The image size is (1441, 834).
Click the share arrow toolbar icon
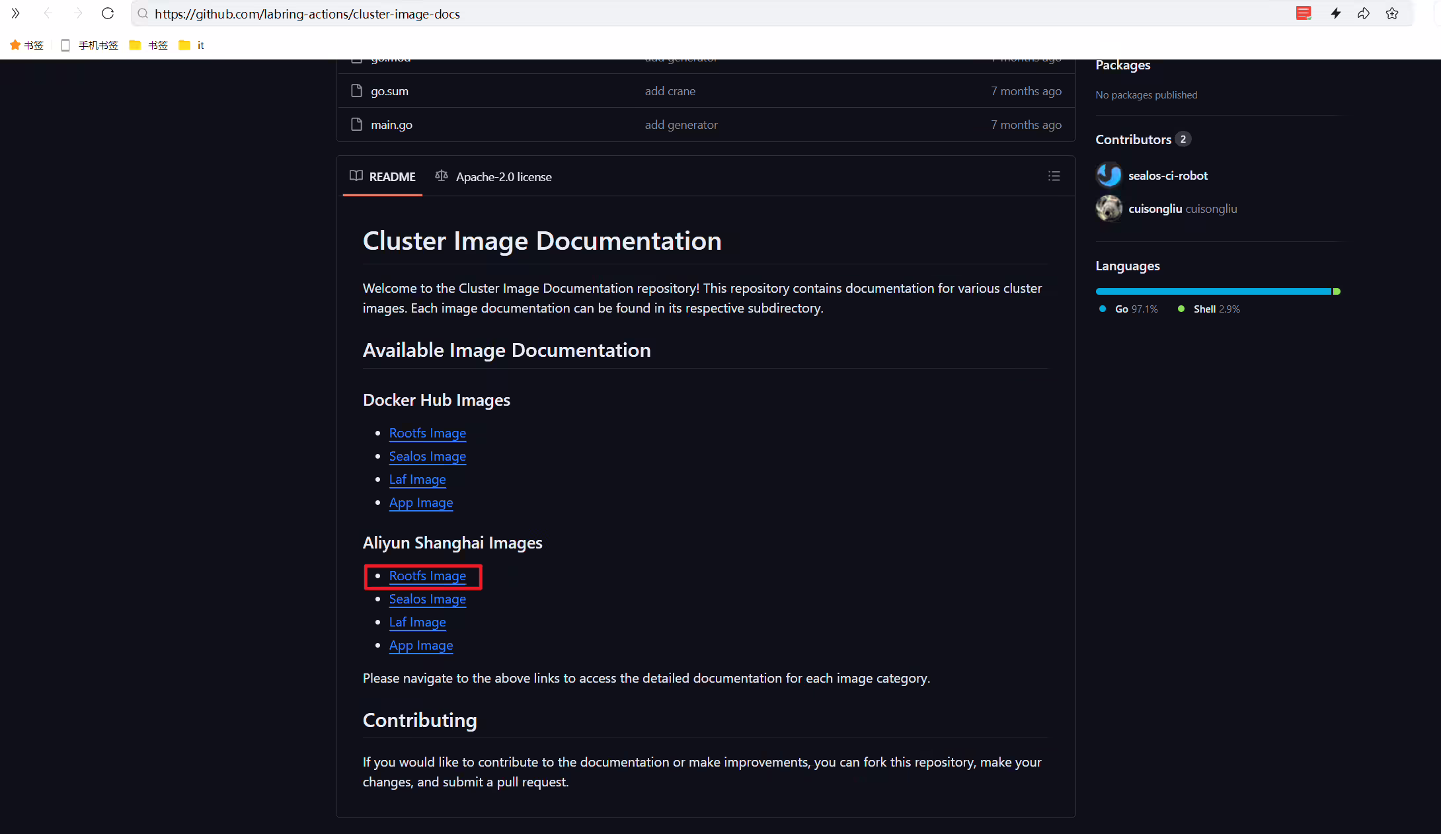tap(1364, 13)
